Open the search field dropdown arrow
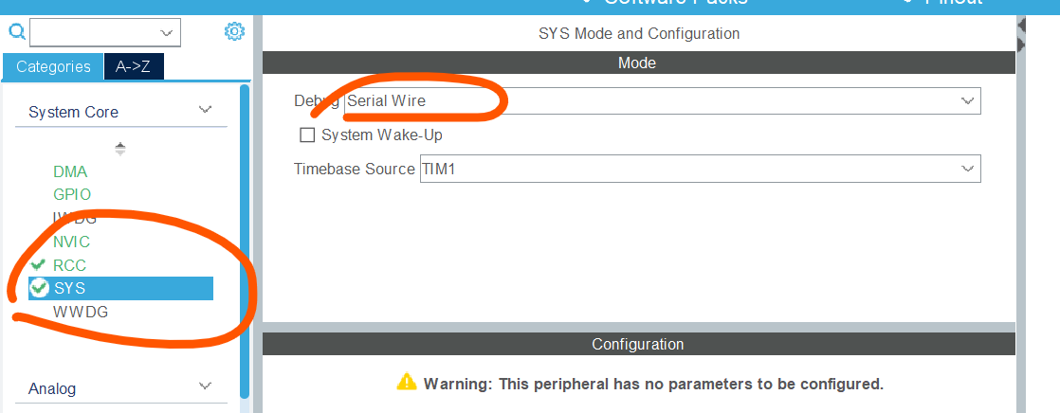This screenshot has width=1060, height=413. [169, 32]
